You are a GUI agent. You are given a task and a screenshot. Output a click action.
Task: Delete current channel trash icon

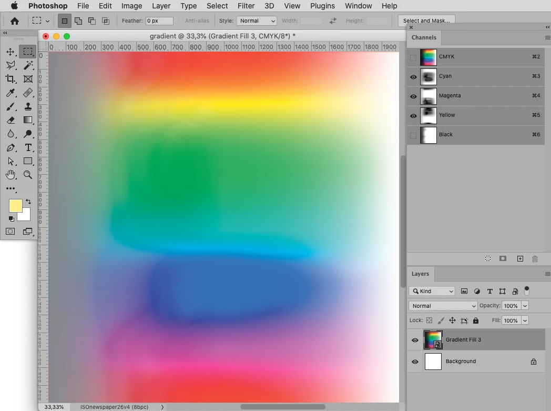point(535,259)
